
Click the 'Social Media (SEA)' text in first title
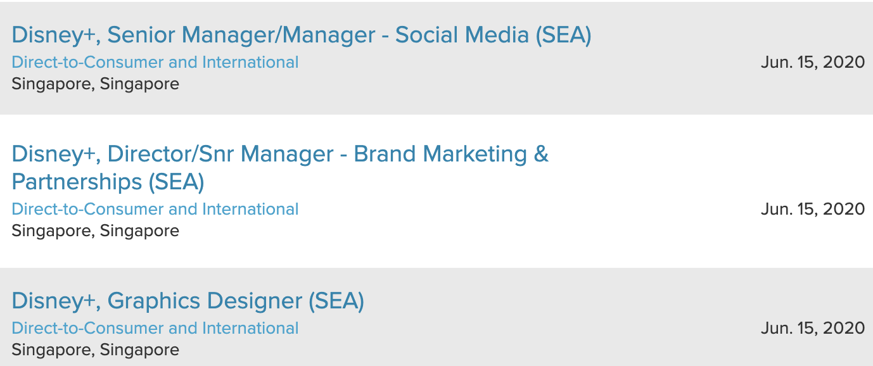[493, 35]
